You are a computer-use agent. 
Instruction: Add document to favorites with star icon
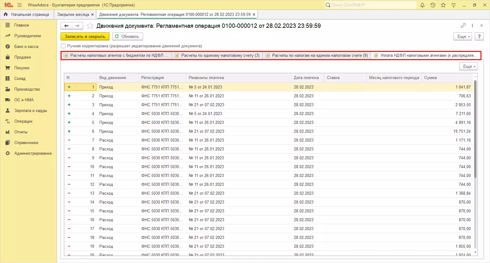click(x=90, y=26)
